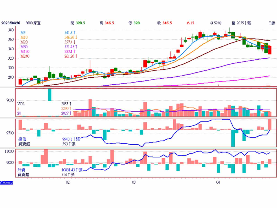Click the tall teal volume bar above 7000

[x=50, y=95]
